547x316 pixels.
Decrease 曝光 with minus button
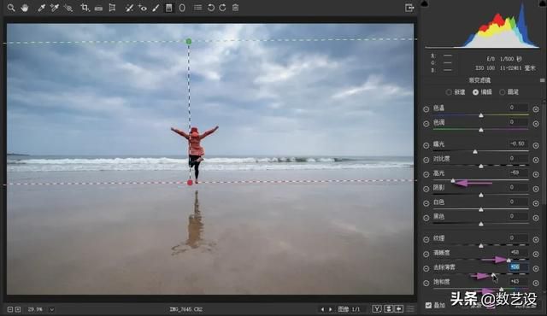[426, 145]
